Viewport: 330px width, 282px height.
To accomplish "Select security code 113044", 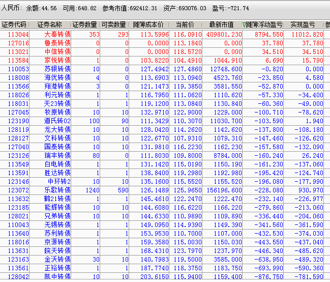I will point(18,34).
